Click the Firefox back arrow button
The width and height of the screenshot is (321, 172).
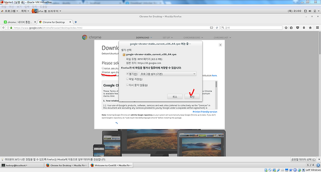click(3, 28)
